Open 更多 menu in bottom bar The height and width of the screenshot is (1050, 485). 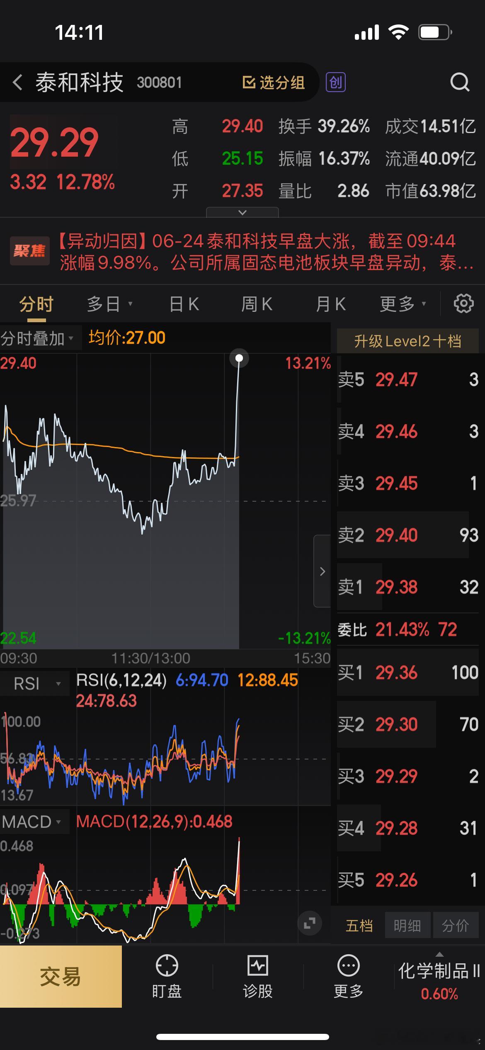pos(348,977)
